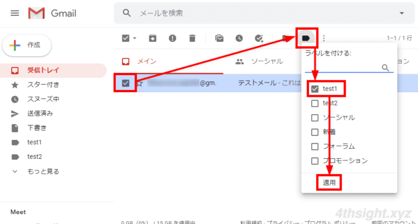Click the Meet section heading
This screenshot has height=224, width=418.
coord(18,212)
